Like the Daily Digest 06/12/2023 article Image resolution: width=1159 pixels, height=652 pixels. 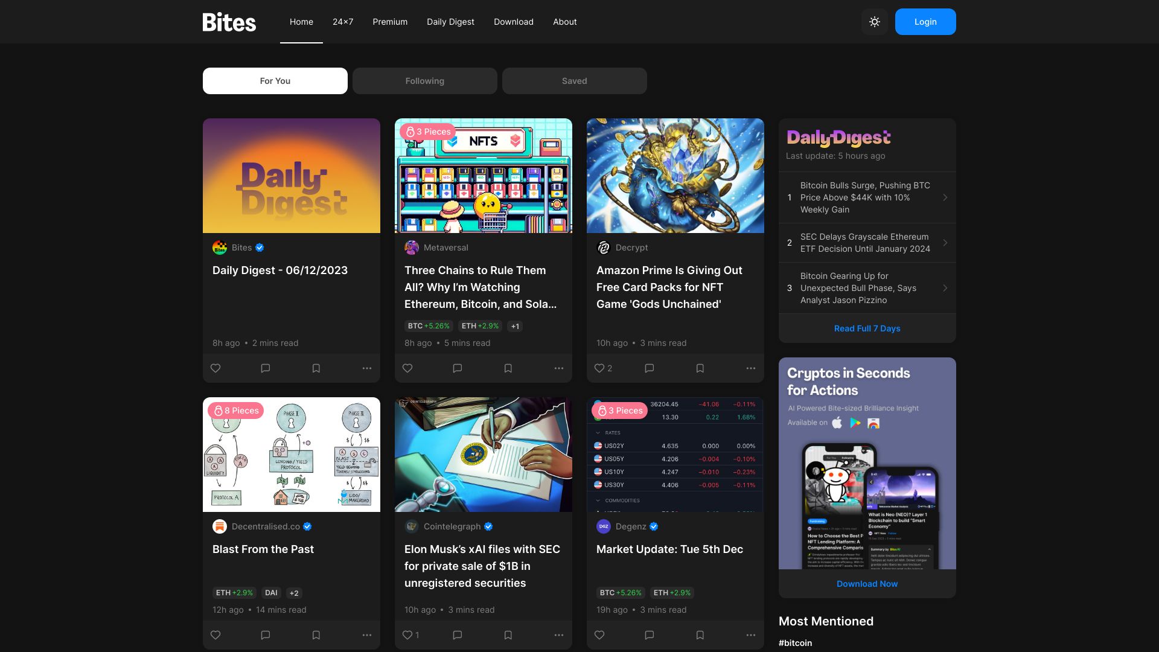(x=216, y=368)
